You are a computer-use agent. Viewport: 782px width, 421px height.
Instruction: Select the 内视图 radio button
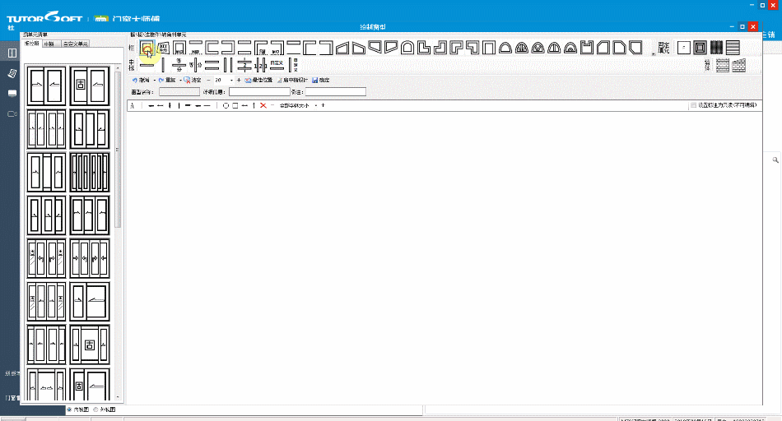(69, 409)
